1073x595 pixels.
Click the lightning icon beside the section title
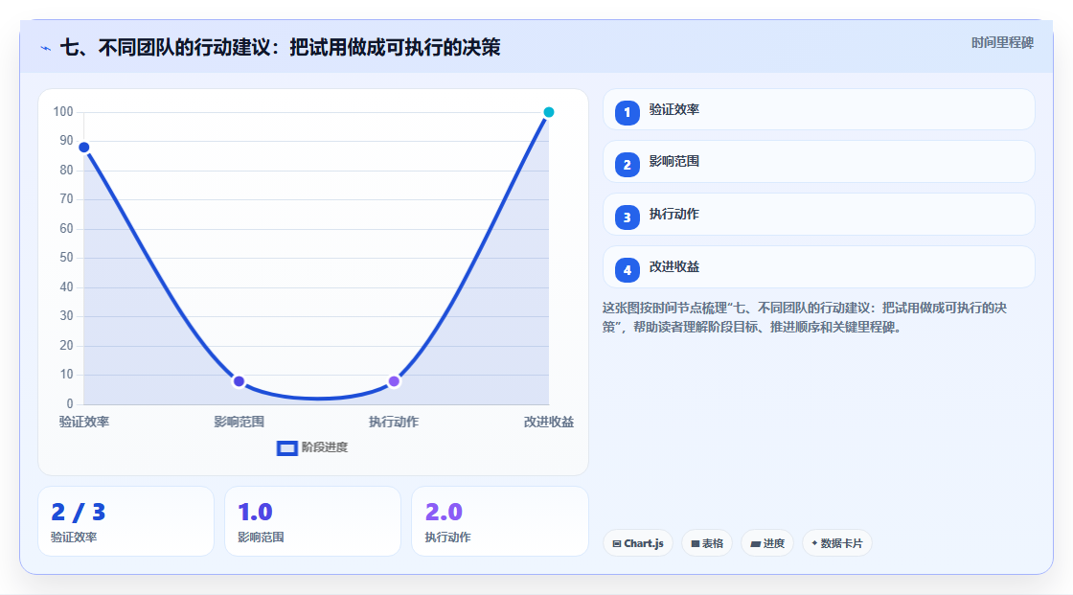point(46,48)
